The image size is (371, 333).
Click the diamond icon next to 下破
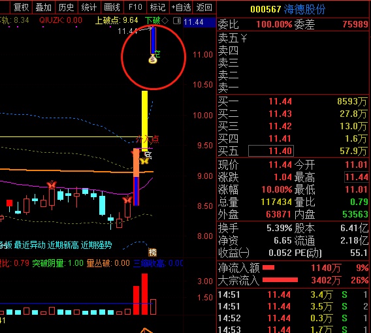click(x=165, y=21)
